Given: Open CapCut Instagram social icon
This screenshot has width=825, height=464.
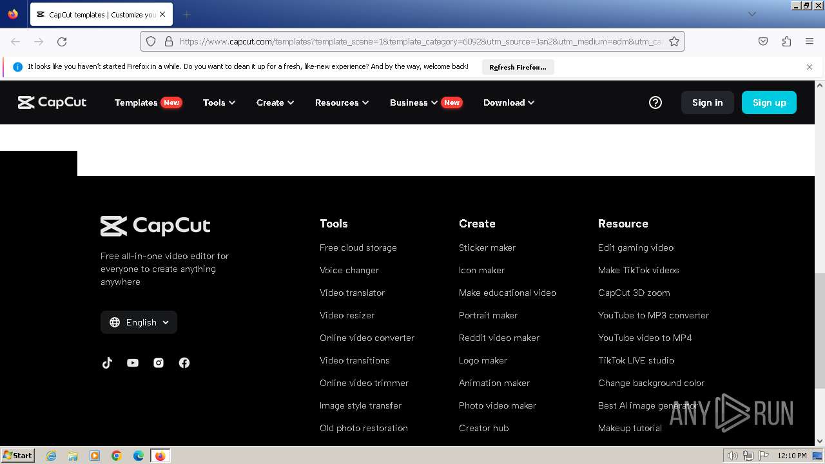Looking at the screenshot, I should tap(159, 363).
